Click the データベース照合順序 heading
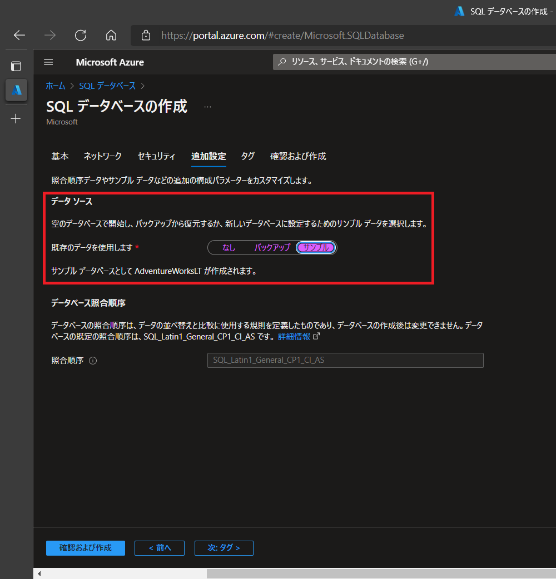 [88, 303]
